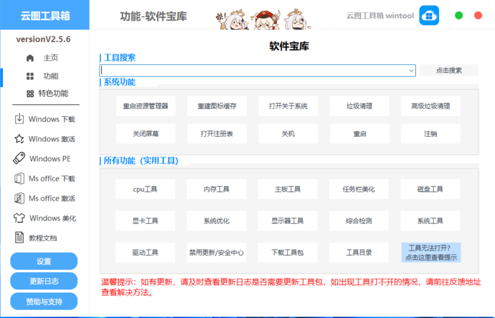Open 综合检测 button
The image size is (495, 318).
pos(359,221)
